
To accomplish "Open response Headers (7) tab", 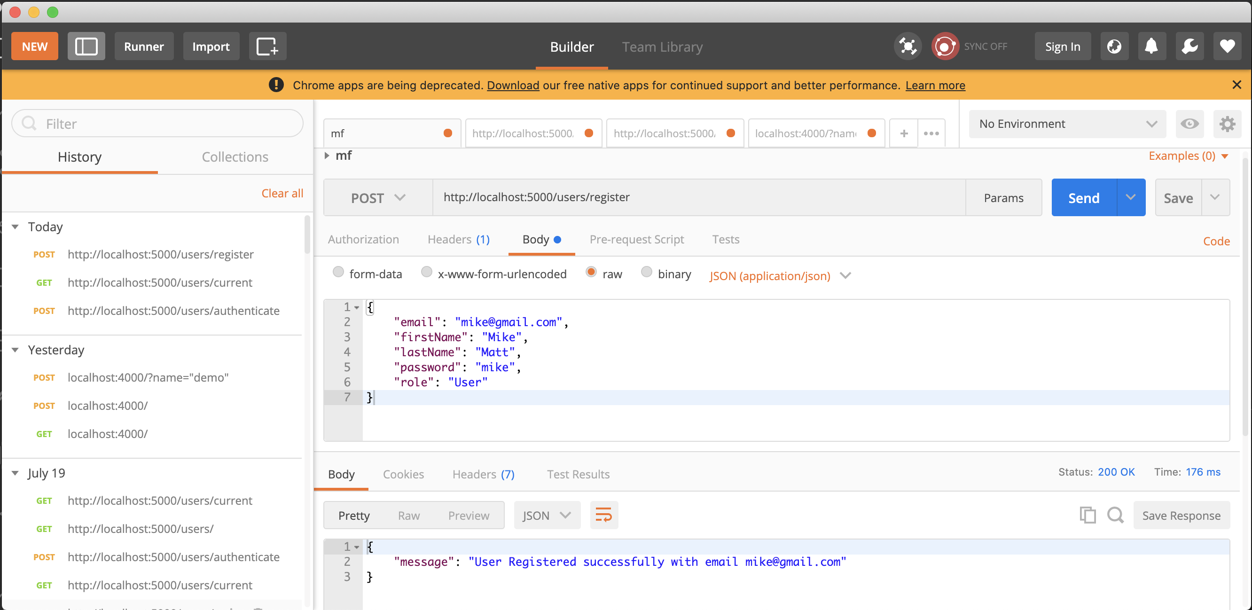I will pos(483,474).
